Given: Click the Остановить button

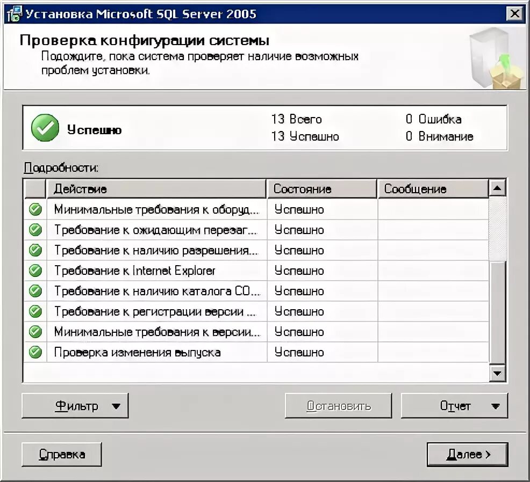Looking at the screenshot, I should pos(338,406).
